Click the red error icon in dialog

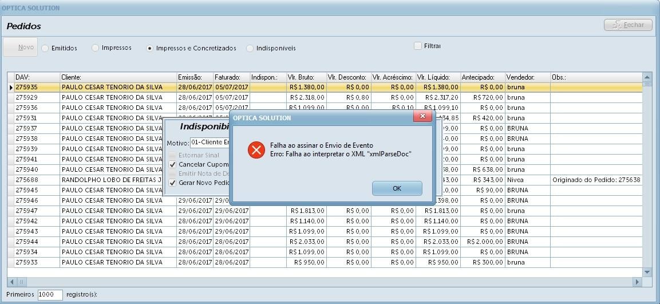click(x=256, y=150)
